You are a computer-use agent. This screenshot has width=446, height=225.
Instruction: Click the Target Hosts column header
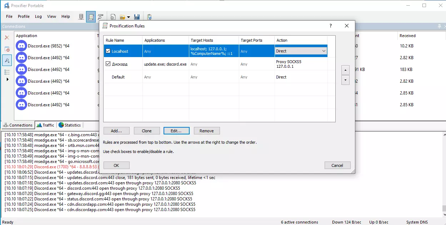tap(214, 40)
